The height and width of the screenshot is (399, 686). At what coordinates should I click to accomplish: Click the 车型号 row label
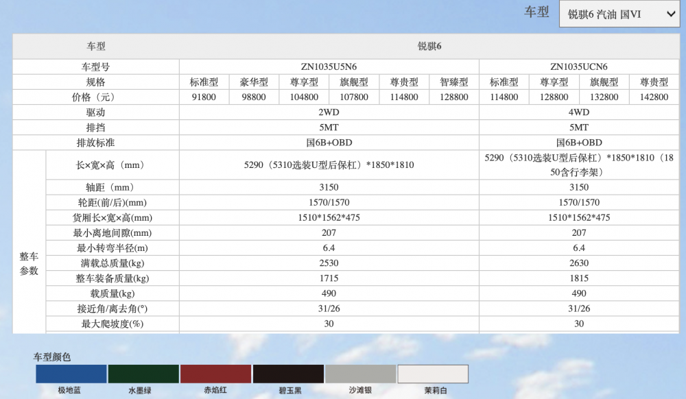point(96,67)
